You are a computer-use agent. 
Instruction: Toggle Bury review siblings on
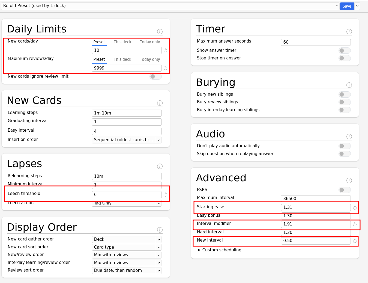[344, 102]
